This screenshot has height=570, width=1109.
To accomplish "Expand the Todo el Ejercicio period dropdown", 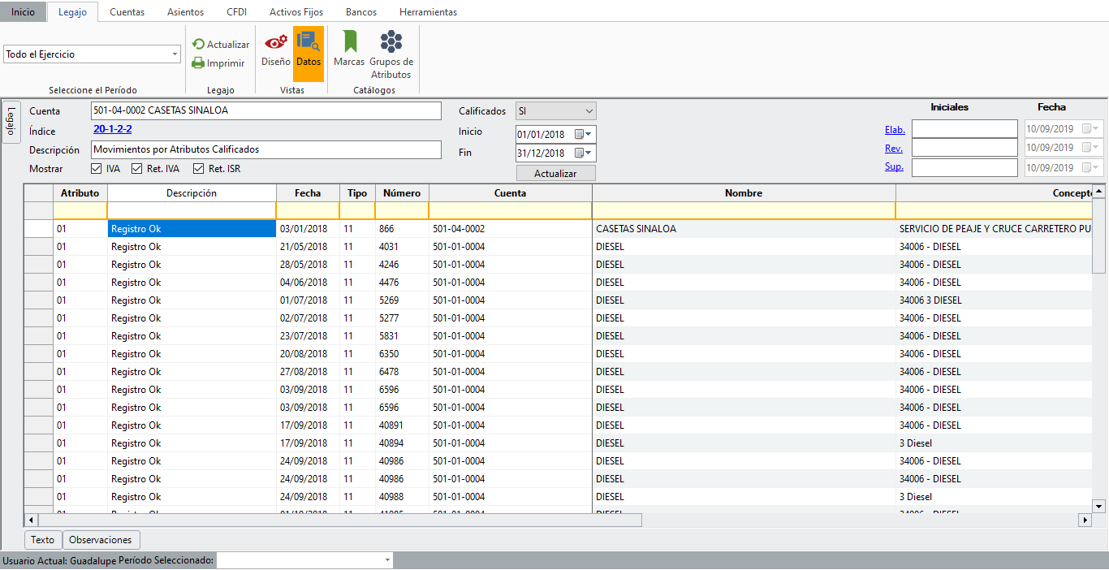I will pyautogui.click(x=175, y=54).
